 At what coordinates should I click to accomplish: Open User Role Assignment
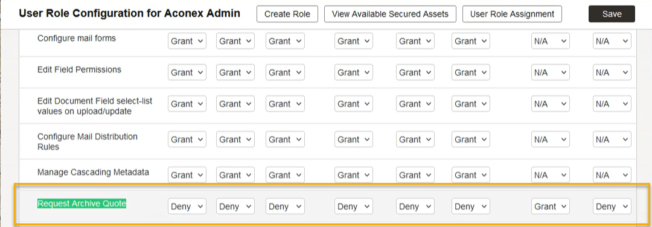tap(512, 14)
